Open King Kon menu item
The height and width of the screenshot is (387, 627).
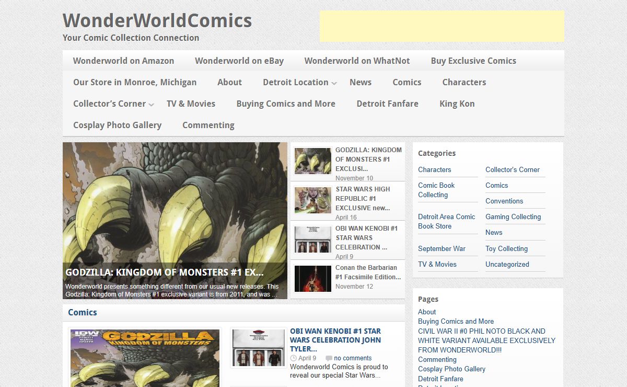457,104
